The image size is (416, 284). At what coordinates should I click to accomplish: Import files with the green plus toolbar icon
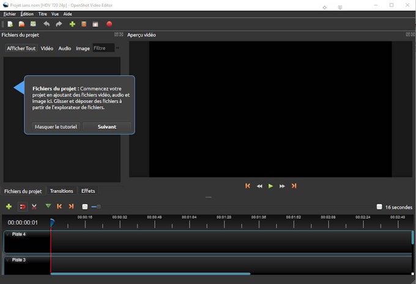tap(72, 24)
